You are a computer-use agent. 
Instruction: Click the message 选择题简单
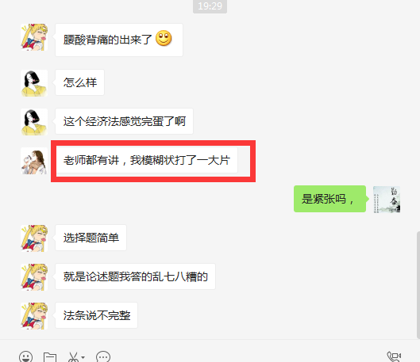pyautogui.click(x=91, y=238)
